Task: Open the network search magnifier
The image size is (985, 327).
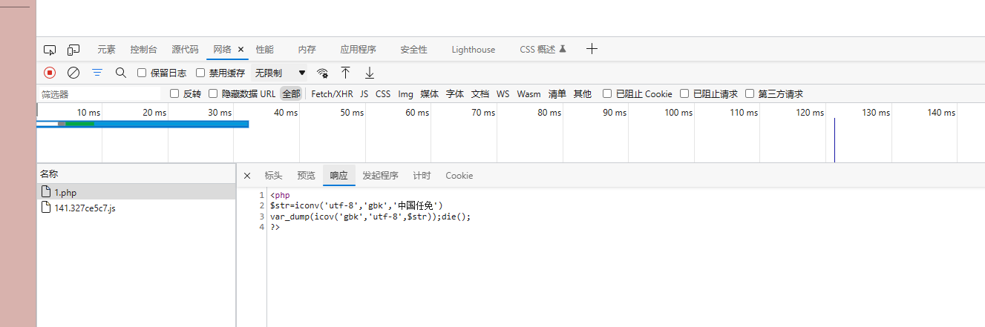Action: pyautogui.click(x=121, y=73)
